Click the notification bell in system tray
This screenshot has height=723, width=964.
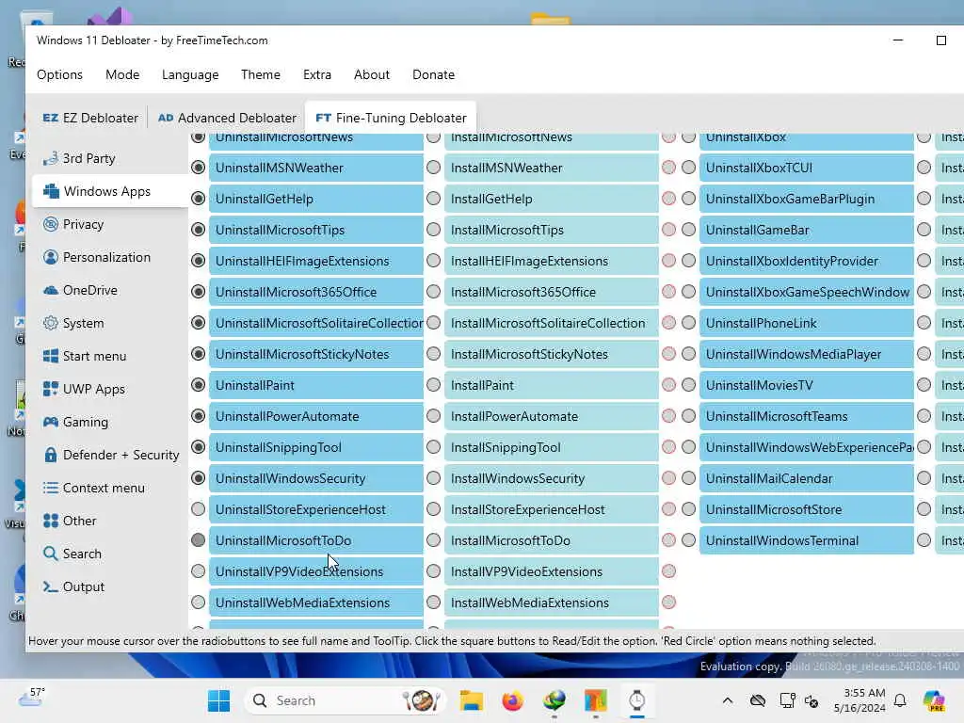click(x=900, y=700)
